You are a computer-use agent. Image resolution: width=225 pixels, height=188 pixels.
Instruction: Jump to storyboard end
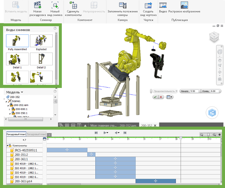(125, 133)
